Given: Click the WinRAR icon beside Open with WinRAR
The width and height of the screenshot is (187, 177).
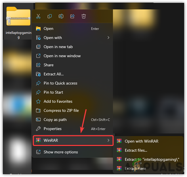Looking at the screenshot, I should tap(119, 141).
